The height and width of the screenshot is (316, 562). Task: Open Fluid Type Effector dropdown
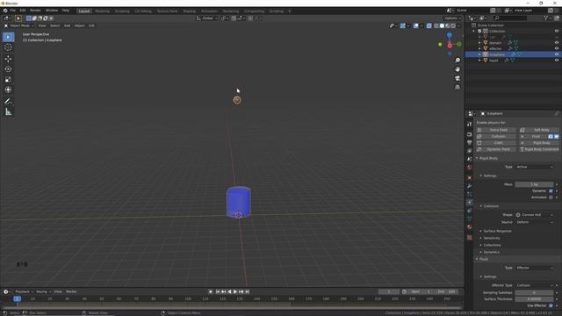coord(535,268)
